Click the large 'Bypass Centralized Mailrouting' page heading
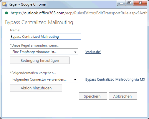The height and width of the screenshot is (119, 149). pyautogui.click(x=39, y=22)
